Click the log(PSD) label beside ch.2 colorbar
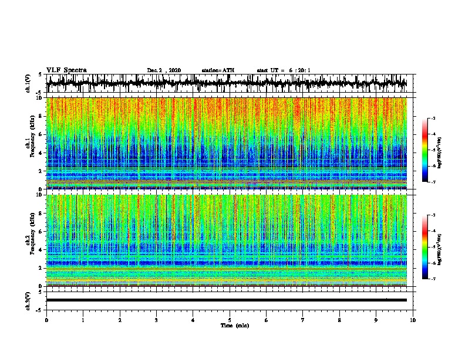Viewport: 465px width, 359px height. (440, 249)
